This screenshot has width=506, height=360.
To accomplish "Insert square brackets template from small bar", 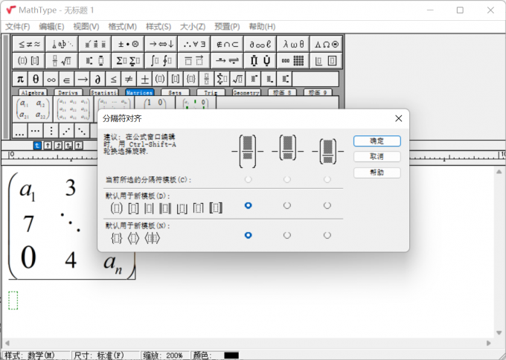I will [175, 79].
